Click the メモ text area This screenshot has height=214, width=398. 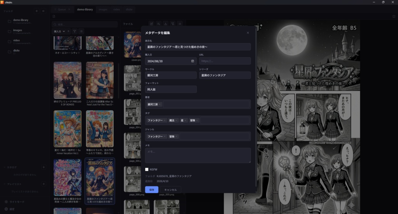tap(198, 155)
